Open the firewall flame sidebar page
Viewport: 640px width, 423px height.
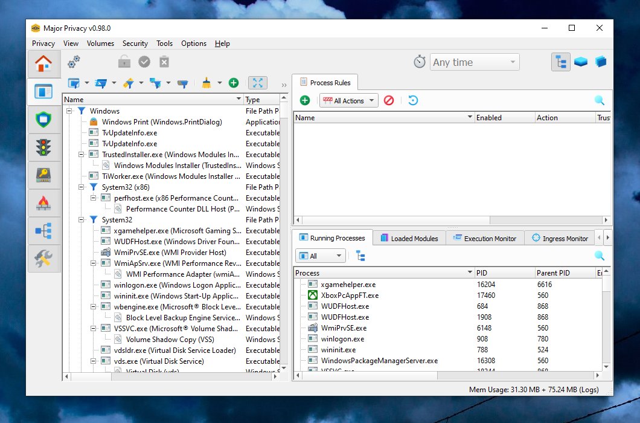(43, 202)
